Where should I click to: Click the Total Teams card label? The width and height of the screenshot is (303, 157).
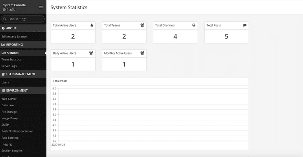112,25
